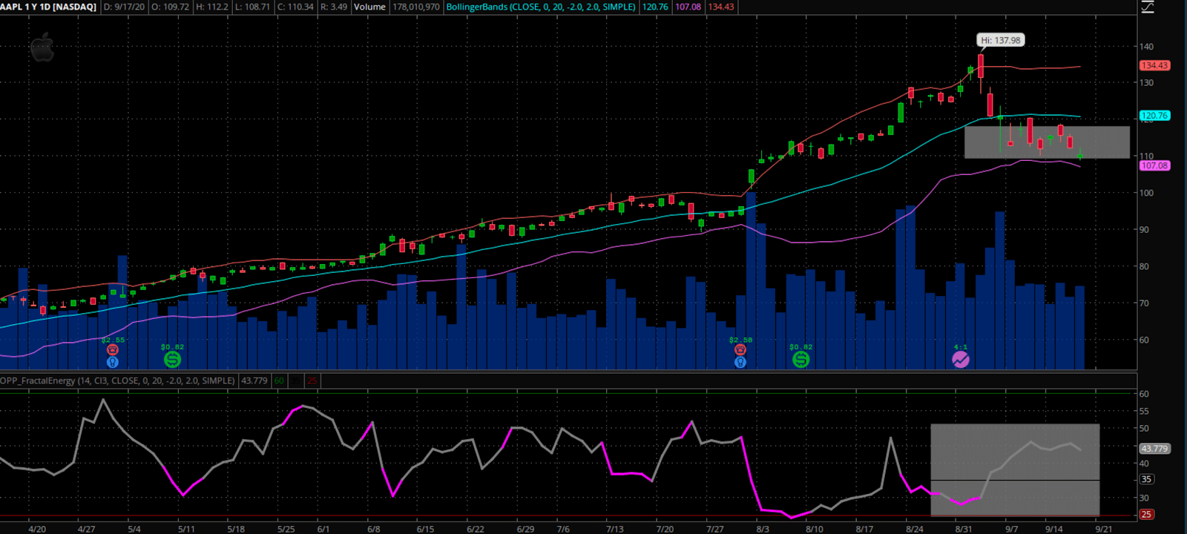Image resolution: width=1187 pixels, height=534 pixels.
Task: Click the red 134.43 value in the header
Action: pos(721,7)
